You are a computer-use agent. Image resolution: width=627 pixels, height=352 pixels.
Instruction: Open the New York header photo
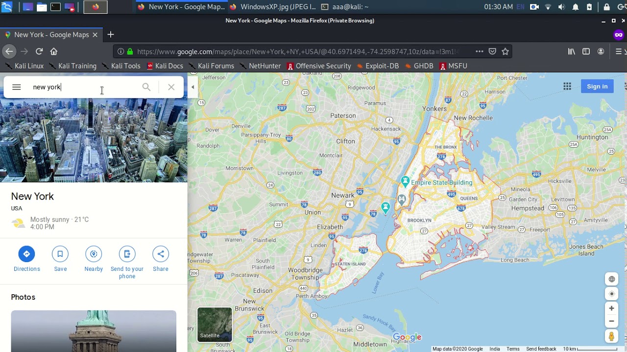point(94,140)
